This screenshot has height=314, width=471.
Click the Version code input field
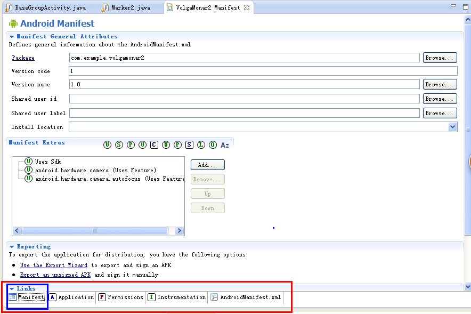coord(263,71)
